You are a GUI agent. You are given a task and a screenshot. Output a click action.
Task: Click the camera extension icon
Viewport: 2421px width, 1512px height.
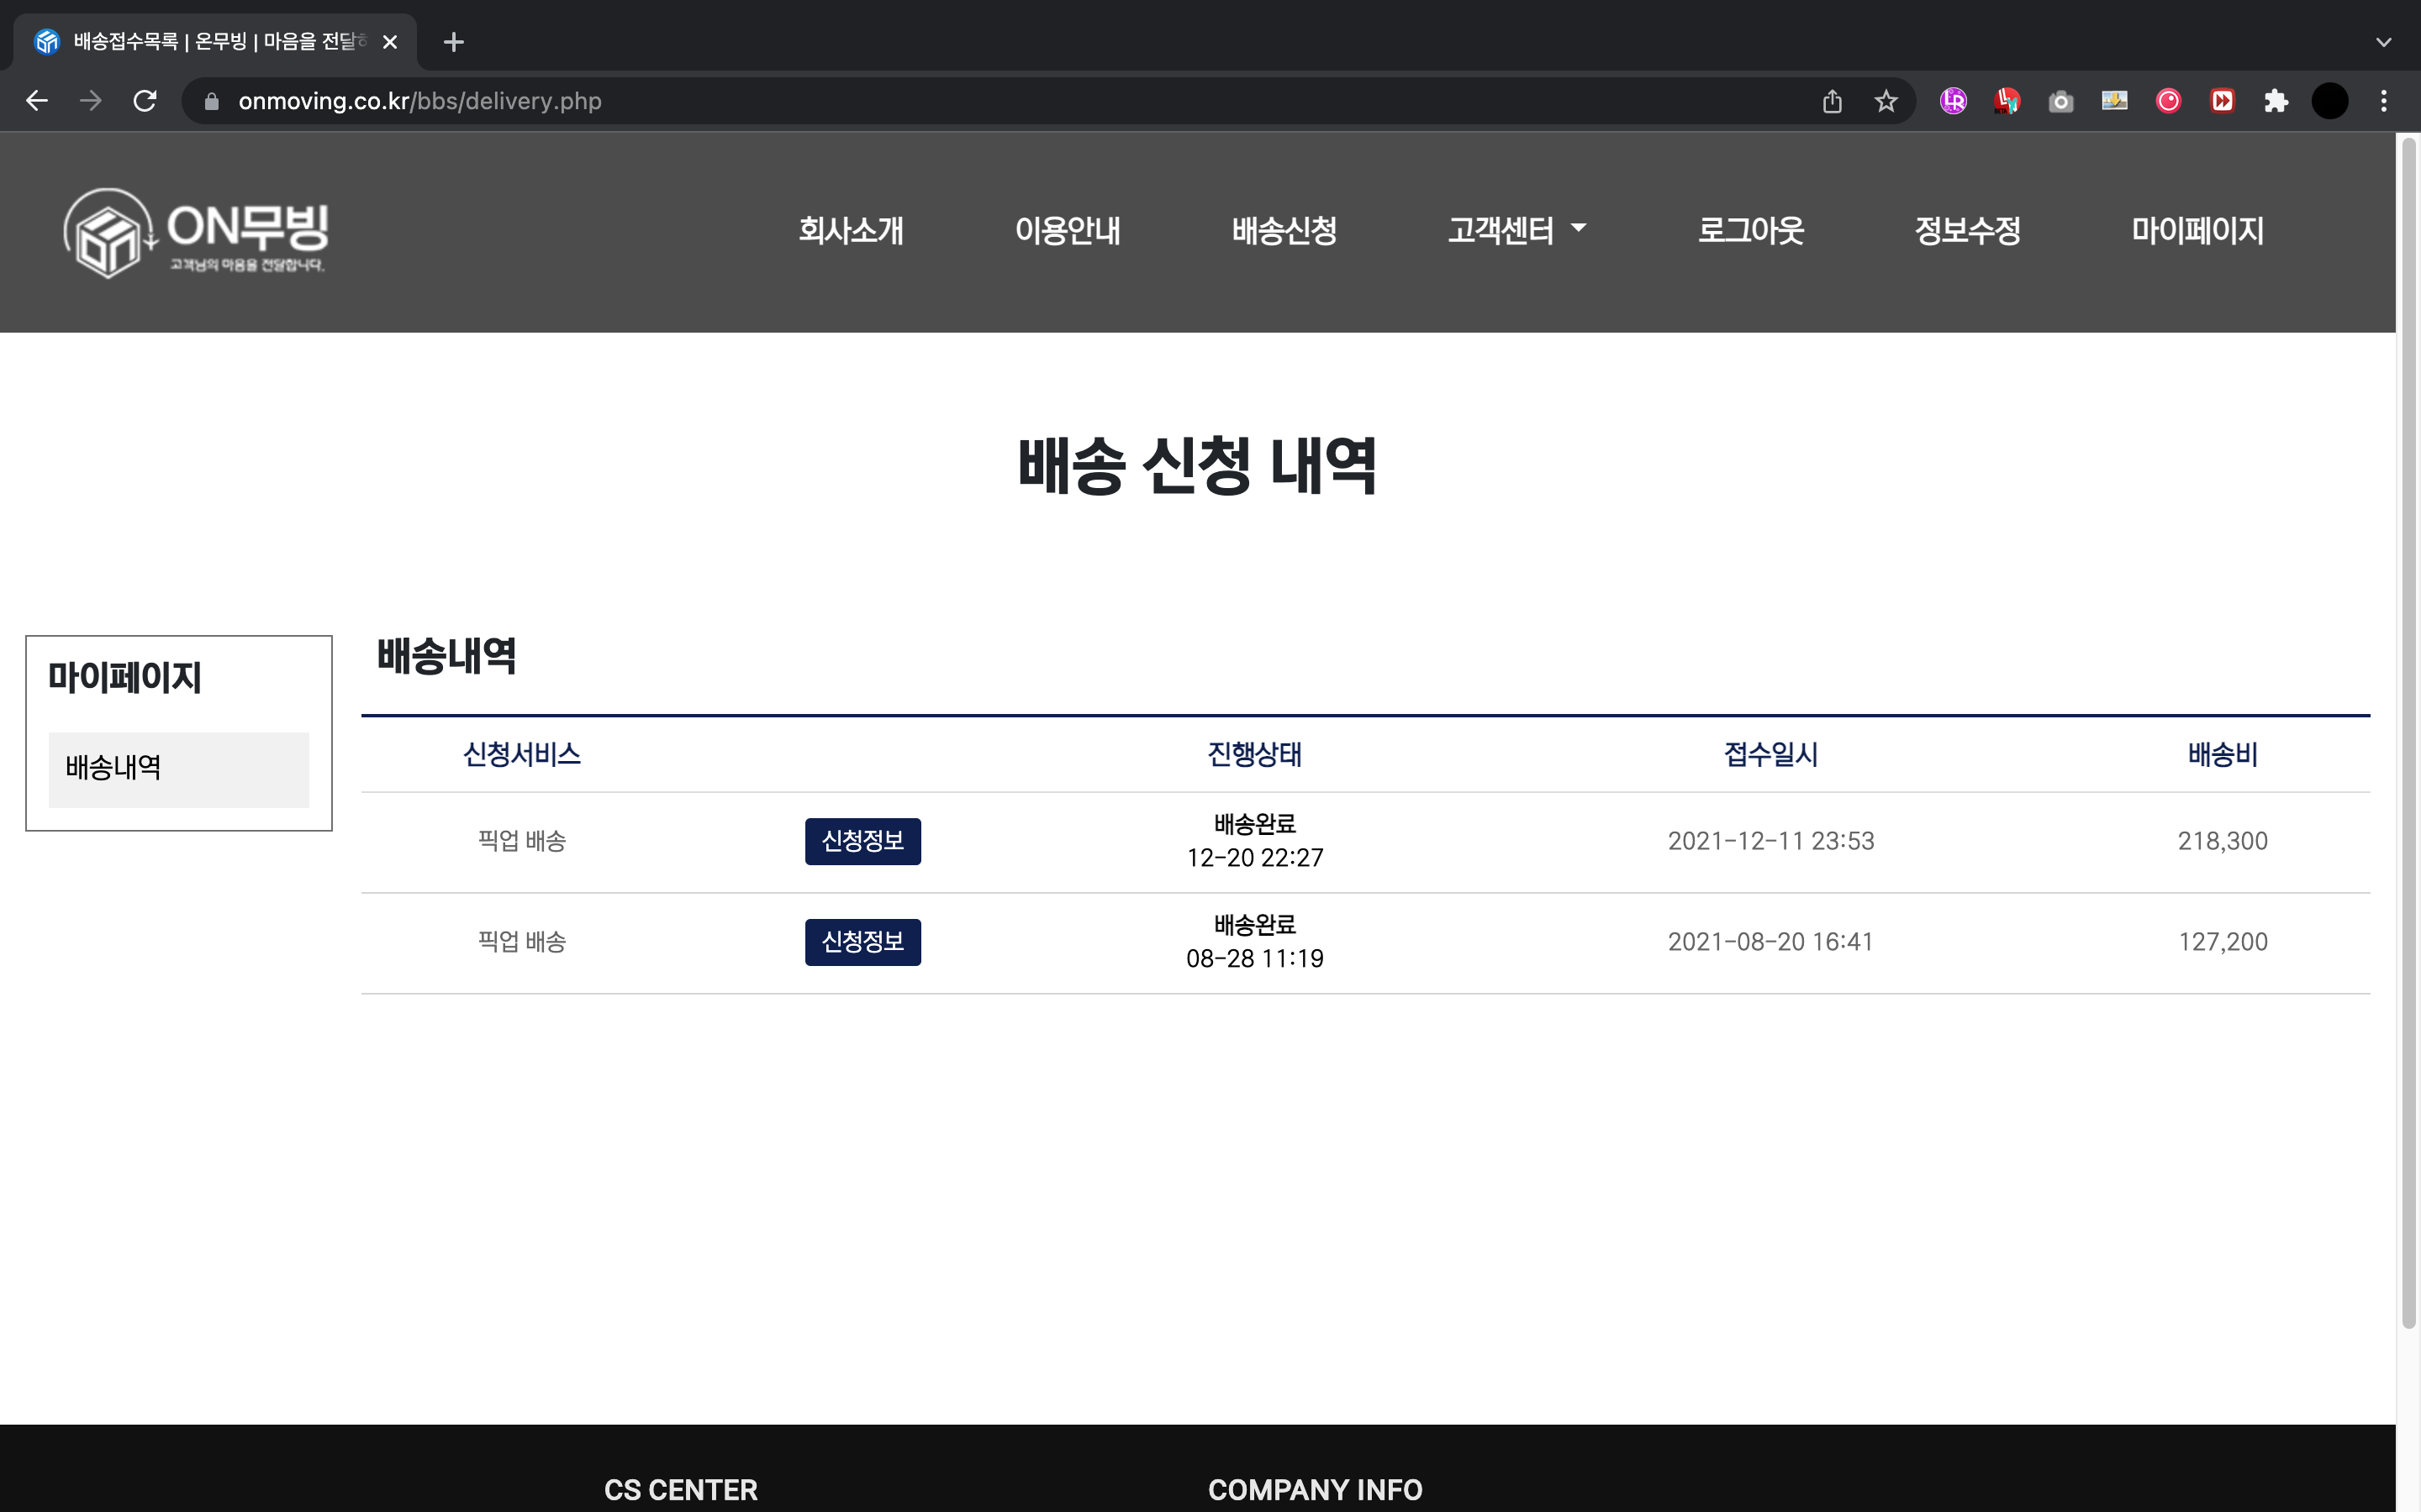coord(2061,101)
